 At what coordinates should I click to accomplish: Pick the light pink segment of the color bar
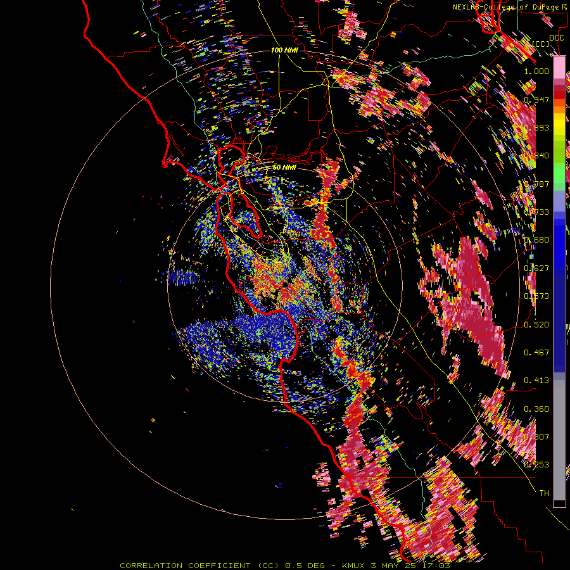[559, 68]
